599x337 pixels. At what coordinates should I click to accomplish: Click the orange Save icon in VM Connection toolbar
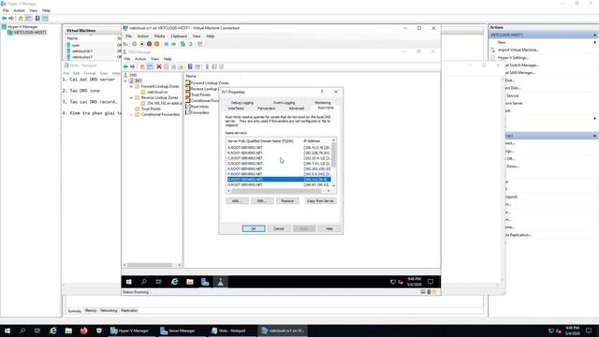[x=156, y=44]
